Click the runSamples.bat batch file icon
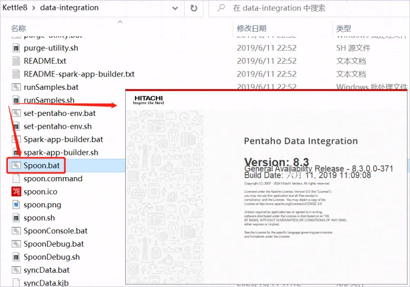The width and height of the screenshot is (410, 287). [16, 87]
